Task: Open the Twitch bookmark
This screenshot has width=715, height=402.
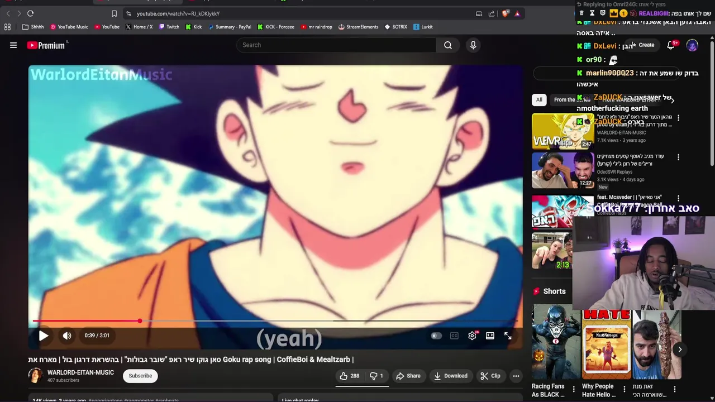Action: click(169, 27)
